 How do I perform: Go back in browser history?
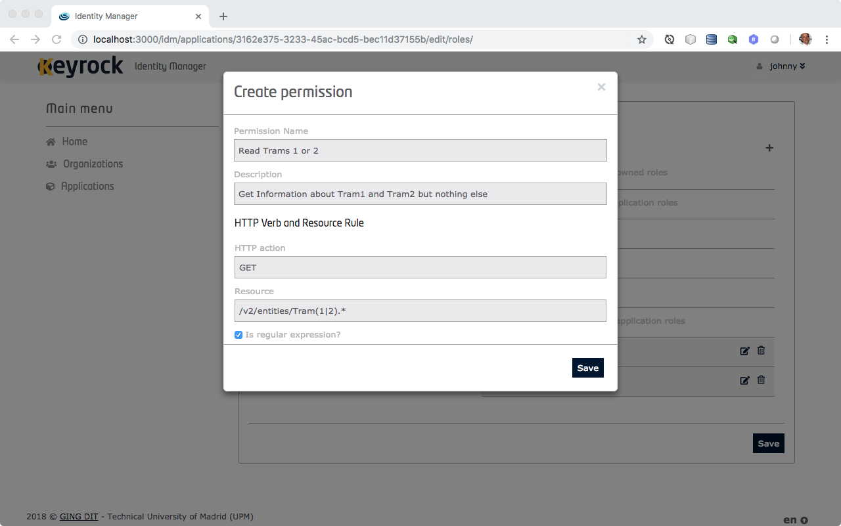[x=14, y=39]
